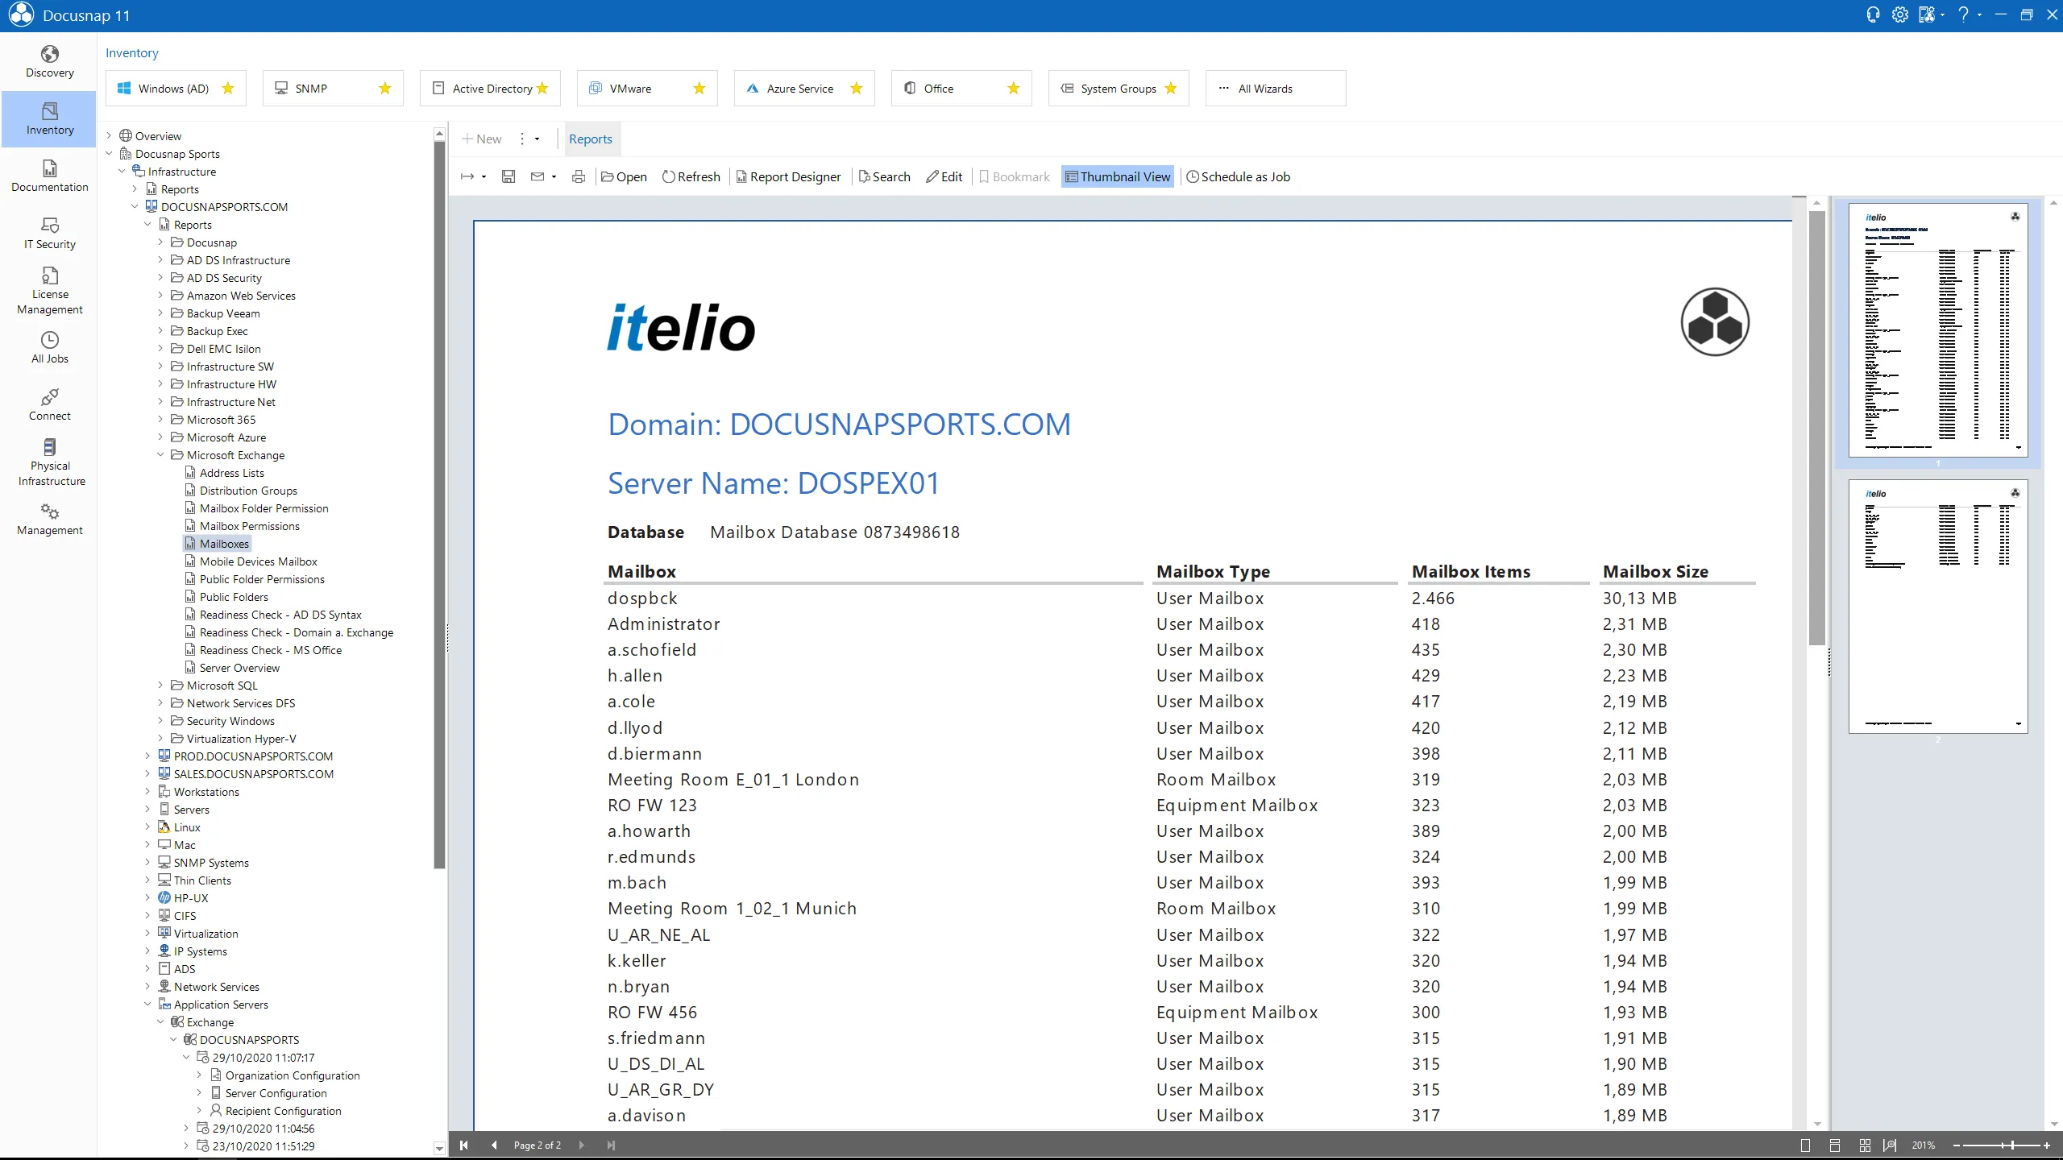This screenshot has height=1160, width=2063.
Task: Toggle Thumbnail View off
Action: pos(1118,176)
